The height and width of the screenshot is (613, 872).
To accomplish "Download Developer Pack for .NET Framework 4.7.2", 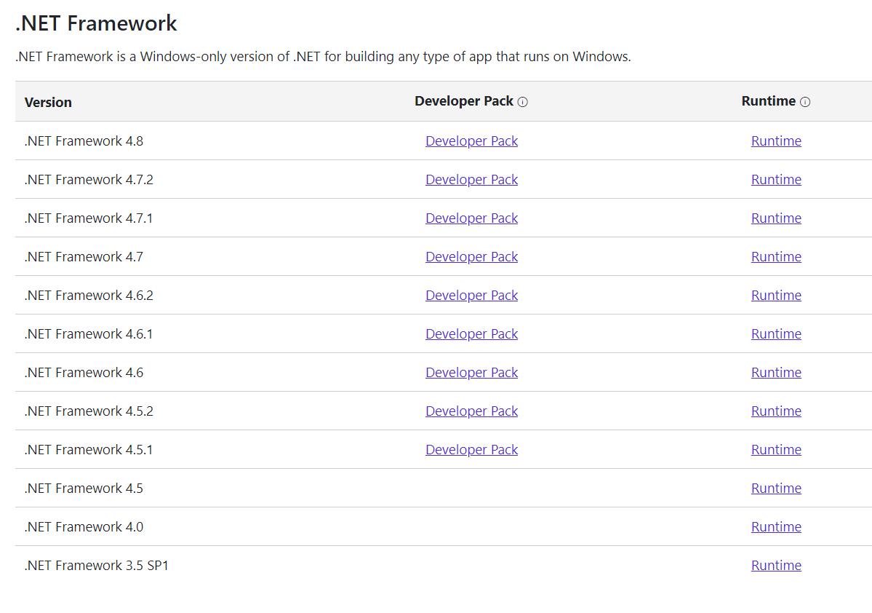I will click(471, 179).
